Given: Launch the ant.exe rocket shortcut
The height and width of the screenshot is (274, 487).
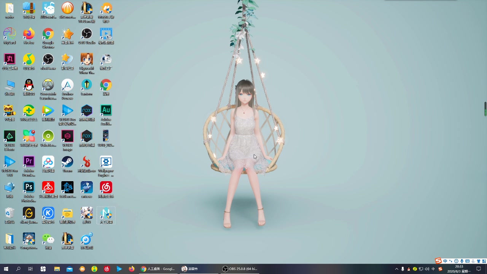Looking at the screenshot, I should click(87, 190).
